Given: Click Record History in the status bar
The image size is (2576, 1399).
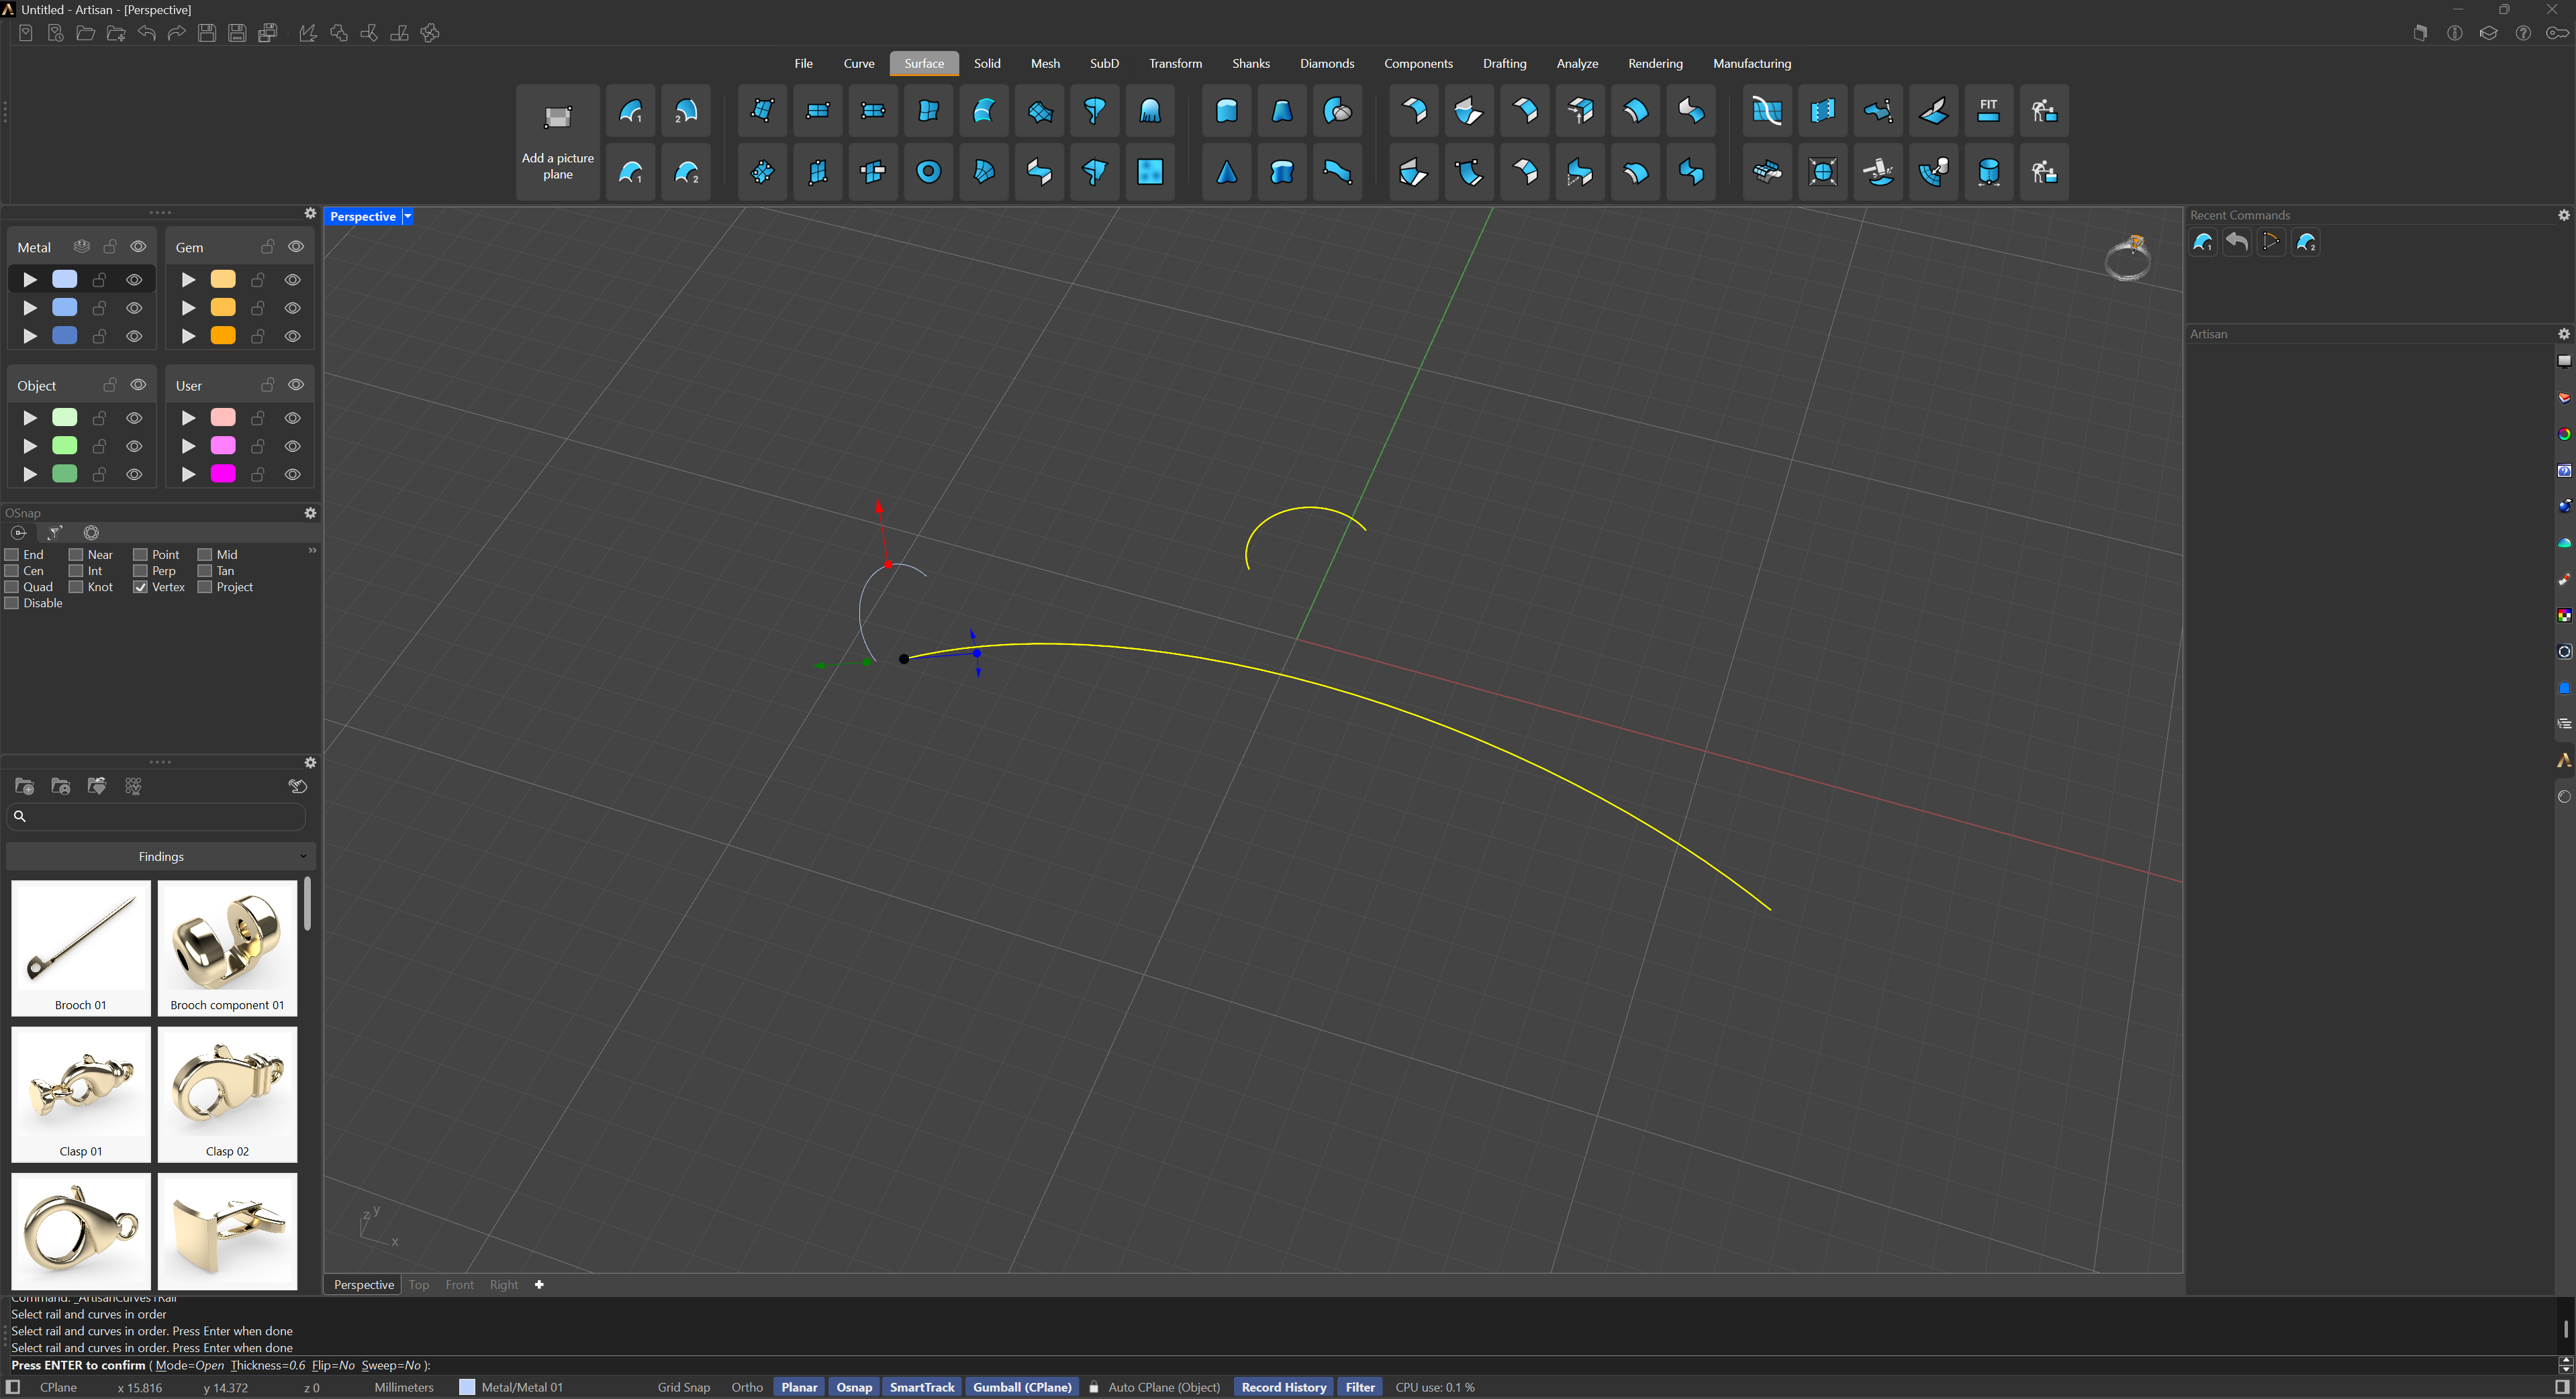Looking at the screenshot, I should pyautogui.click(x=1283, y=1387).
